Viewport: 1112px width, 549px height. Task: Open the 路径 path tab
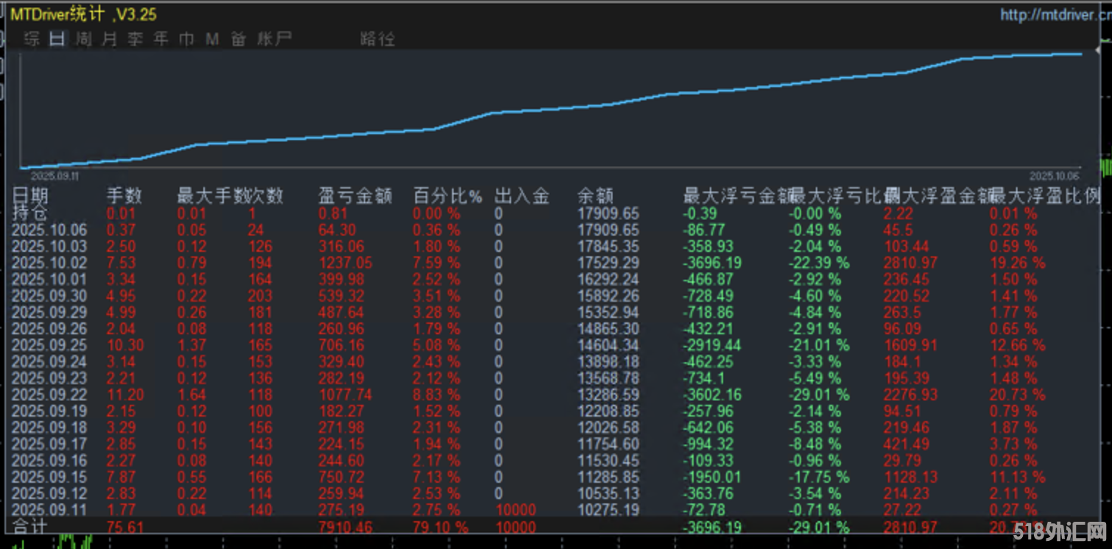378,39
